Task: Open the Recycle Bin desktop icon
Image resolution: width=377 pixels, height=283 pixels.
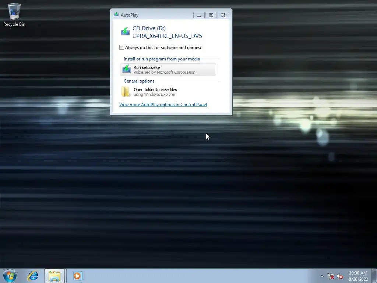Action: click(14, 15)
